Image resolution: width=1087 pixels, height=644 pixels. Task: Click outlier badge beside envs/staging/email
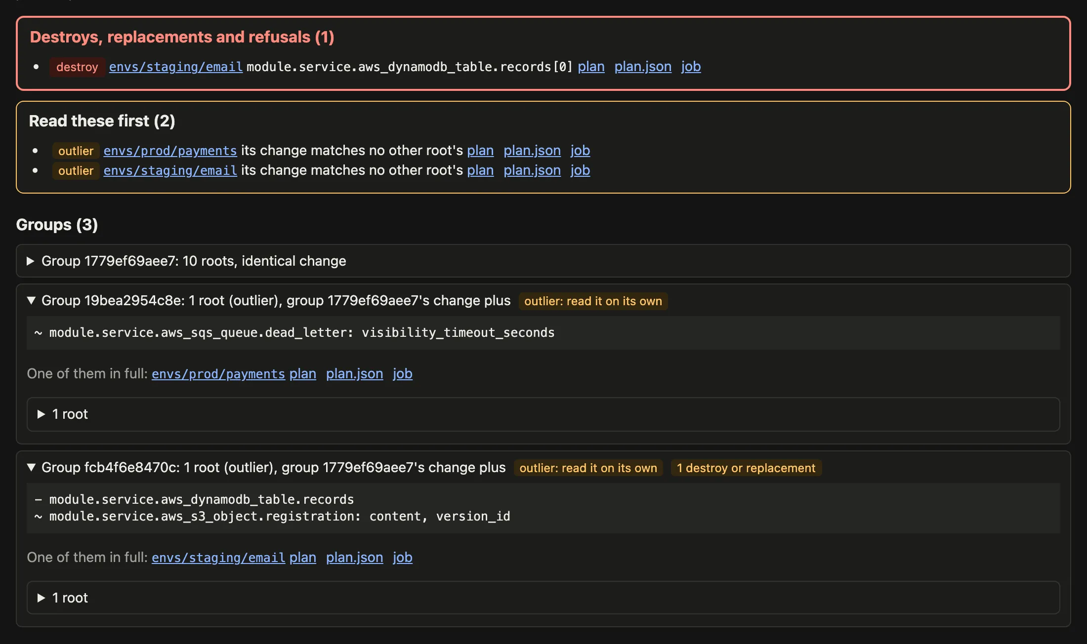tap(76, 171)
